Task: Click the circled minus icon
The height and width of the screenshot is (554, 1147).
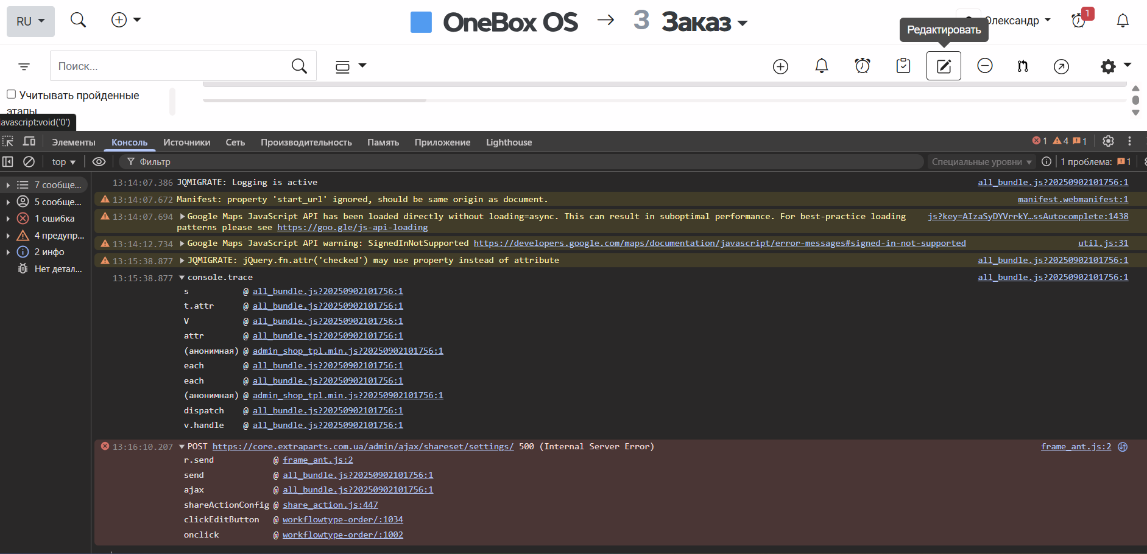Action: click(984, 66)
